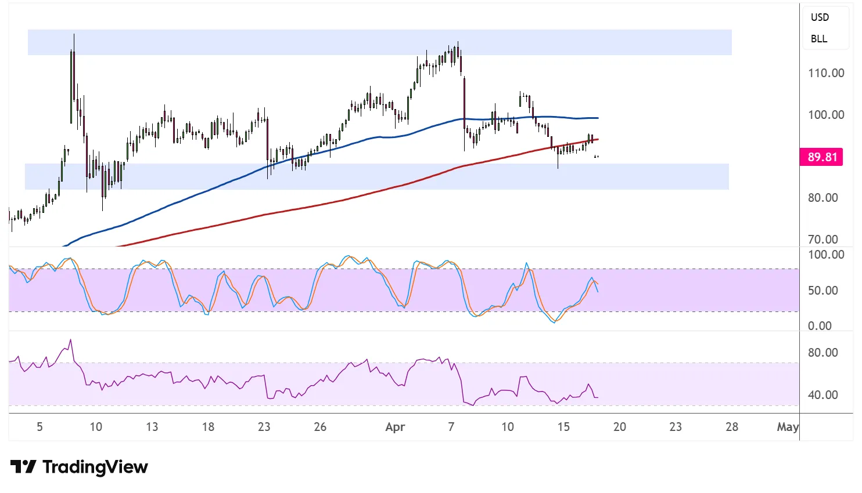Click date 5 on the time axis
Screen dimensions: 862x493
39,427
